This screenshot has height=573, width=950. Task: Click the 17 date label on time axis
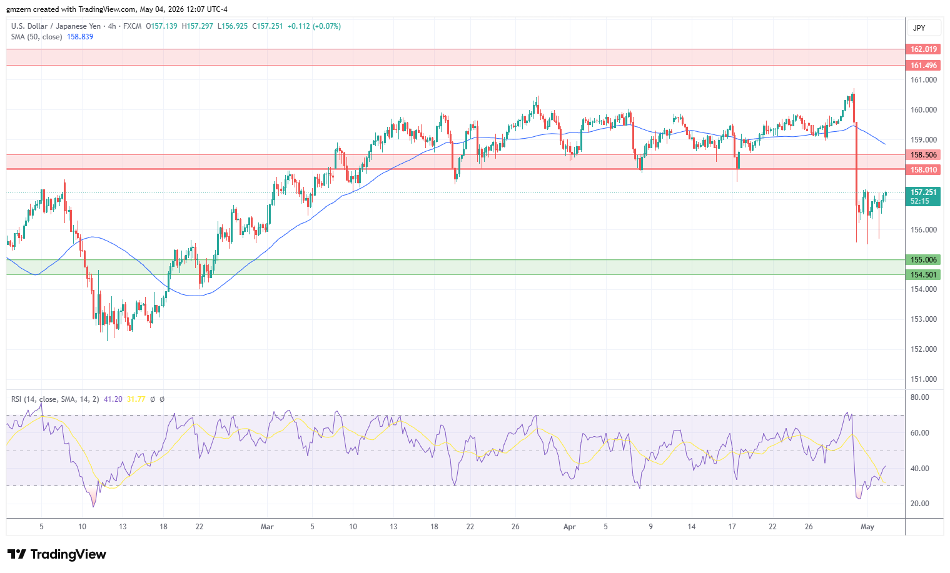(x=732, y=527)
